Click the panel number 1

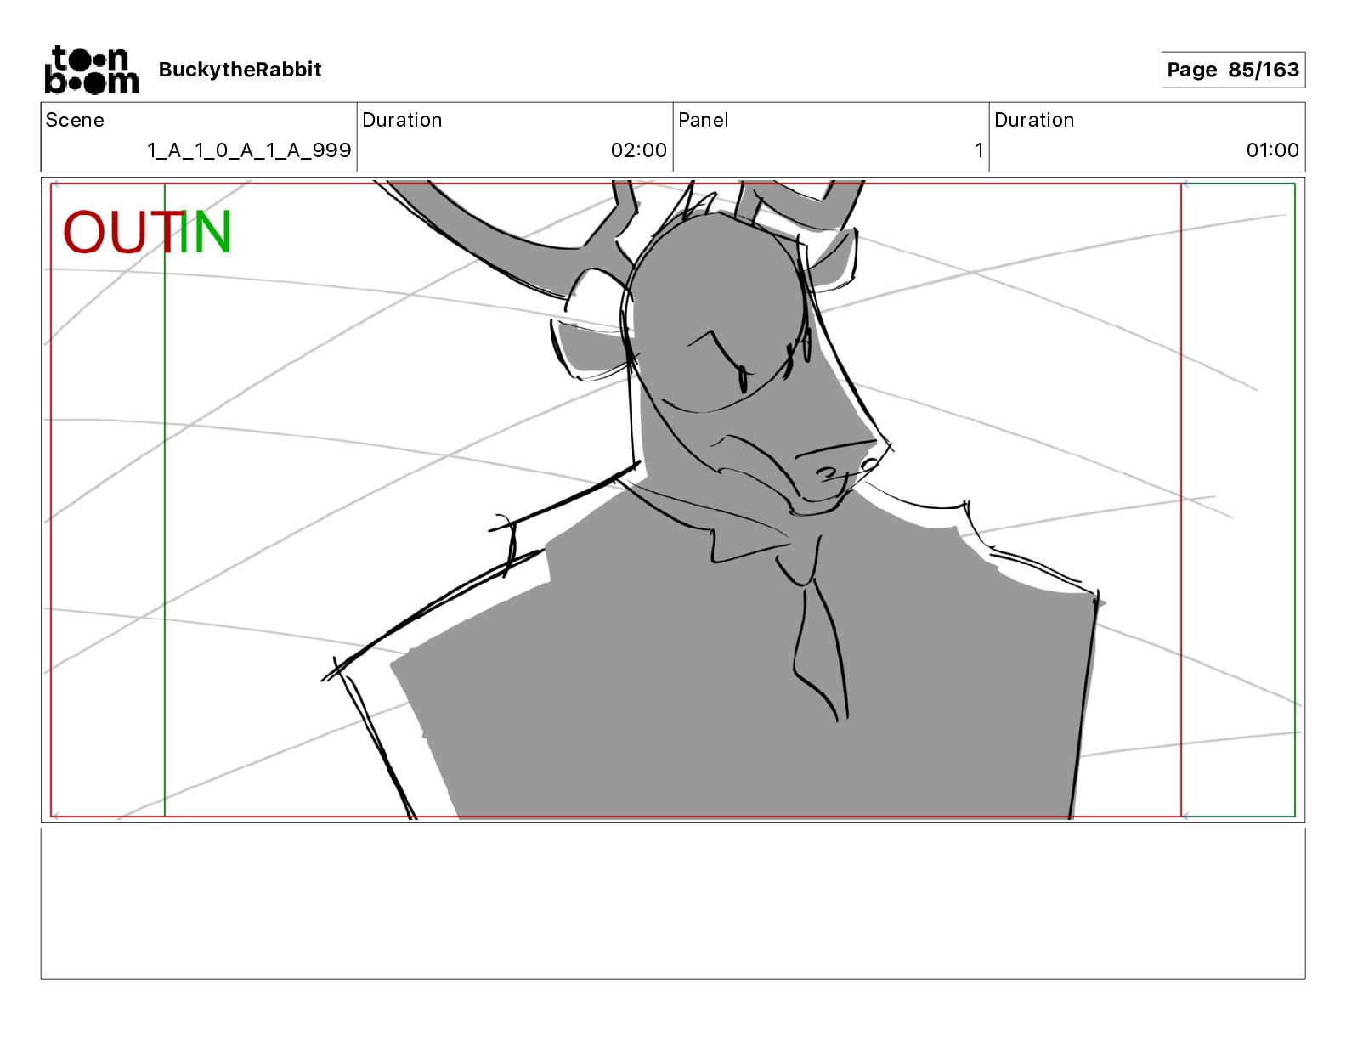(979, 150)
